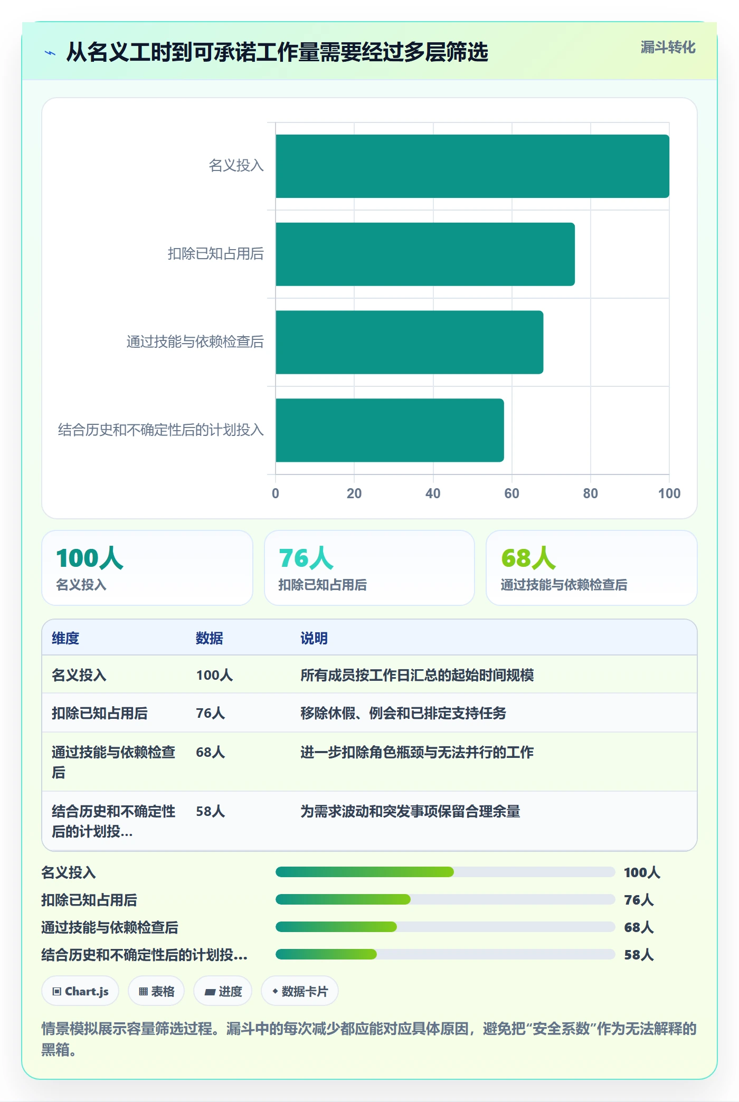Screen dimensions: 739x1102
Task: Click the 名义投入 progress bar showing 100人
Action: (445, 872)
